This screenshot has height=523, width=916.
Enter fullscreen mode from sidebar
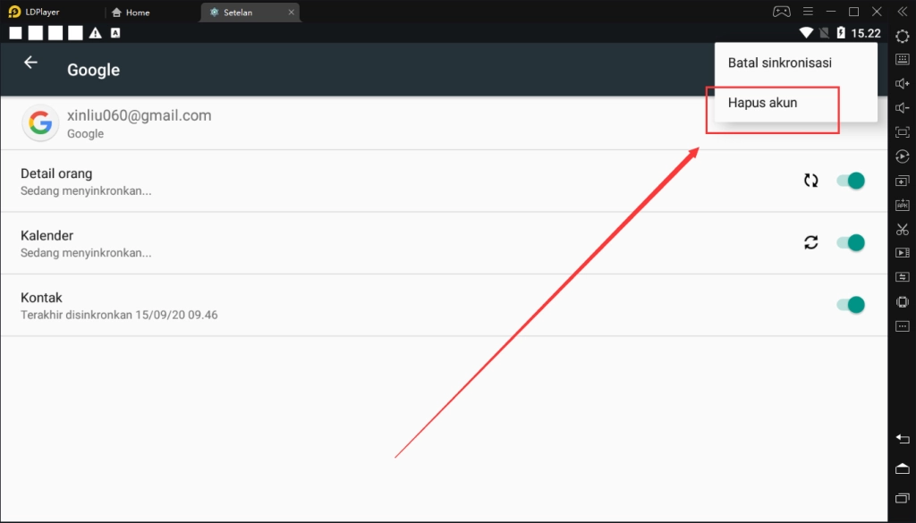[902, 132]
